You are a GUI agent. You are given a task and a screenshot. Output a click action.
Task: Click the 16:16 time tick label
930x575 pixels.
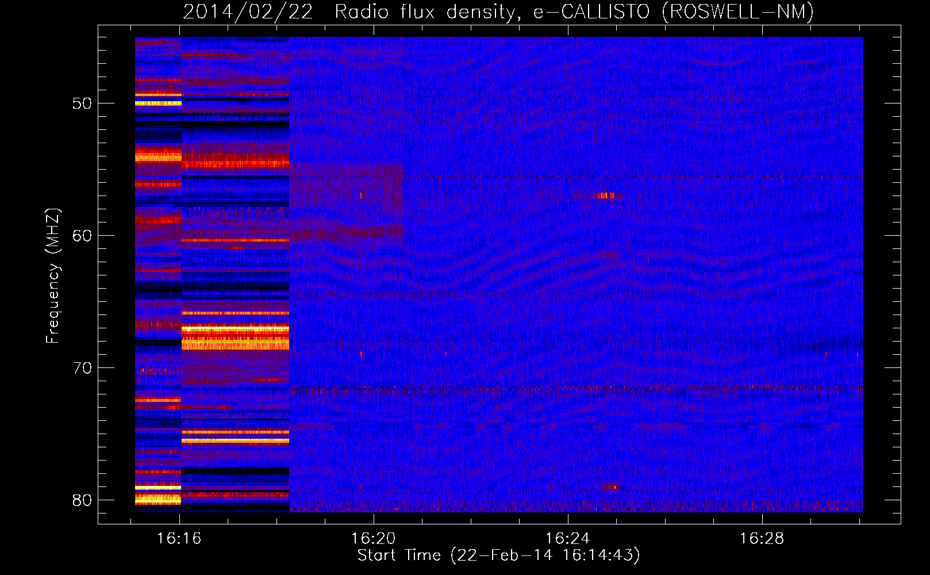click(179, 539)
